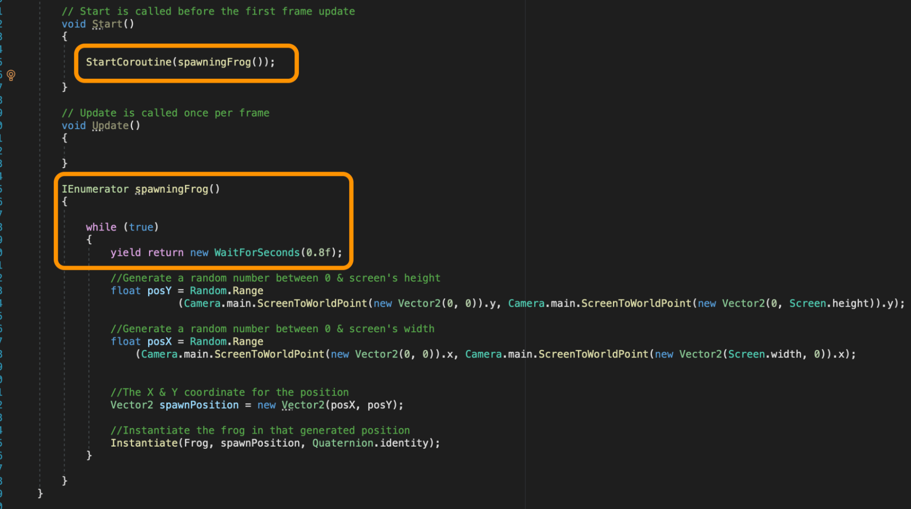Click the StartCoroutine call

click(x=129, y=62)
